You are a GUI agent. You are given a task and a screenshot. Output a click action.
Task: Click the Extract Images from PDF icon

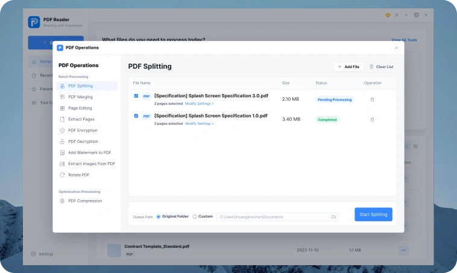[x=62, y=164]
